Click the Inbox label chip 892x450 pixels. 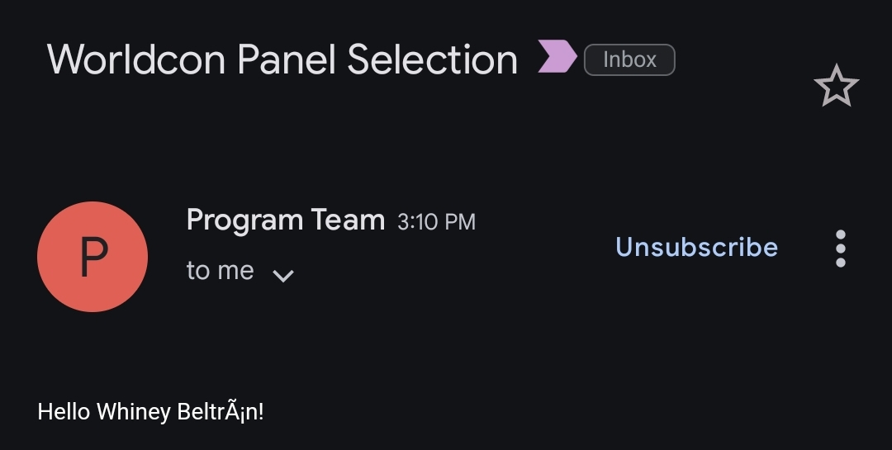pos(629,59)
